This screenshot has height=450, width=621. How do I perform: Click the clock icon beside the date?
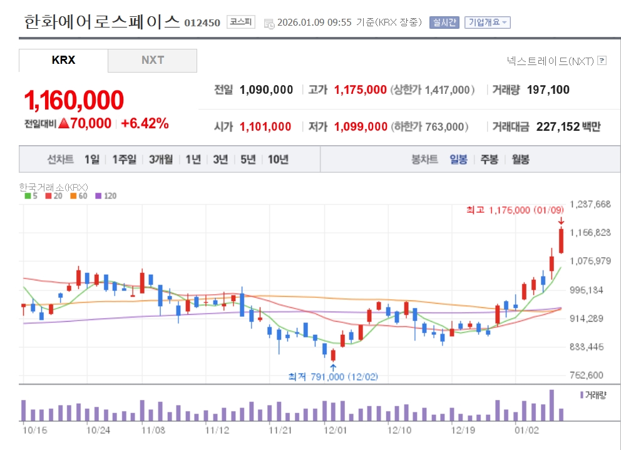click(269, 24)
